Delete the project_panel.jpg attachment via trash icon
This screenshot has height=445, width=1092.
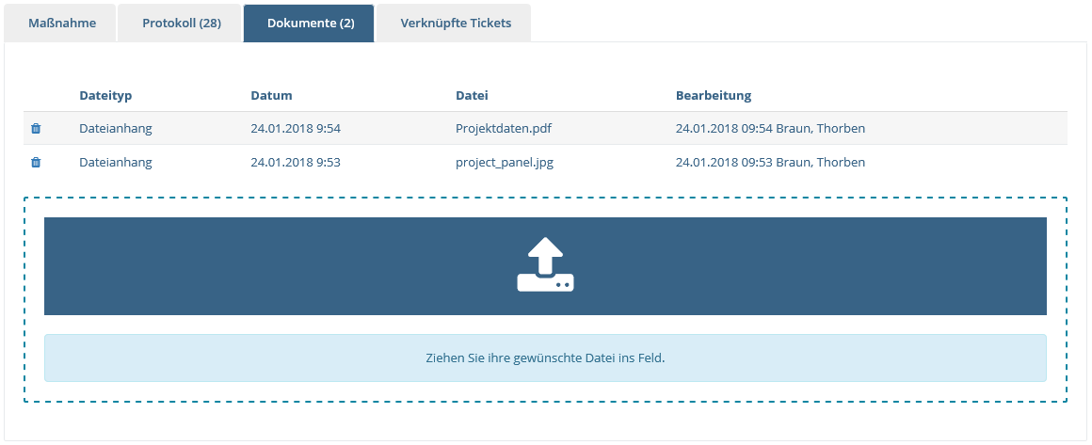(x=36, y=162)
